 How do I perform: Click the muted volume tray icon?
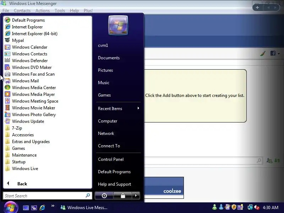[x=257, y=207]
